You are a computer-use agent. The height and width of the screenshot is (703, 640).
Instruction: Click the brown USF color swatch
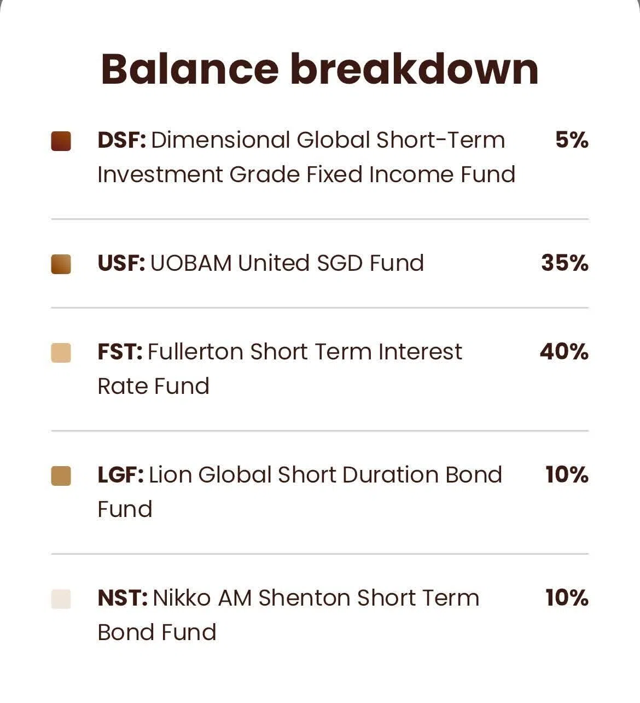coord(61,264)
